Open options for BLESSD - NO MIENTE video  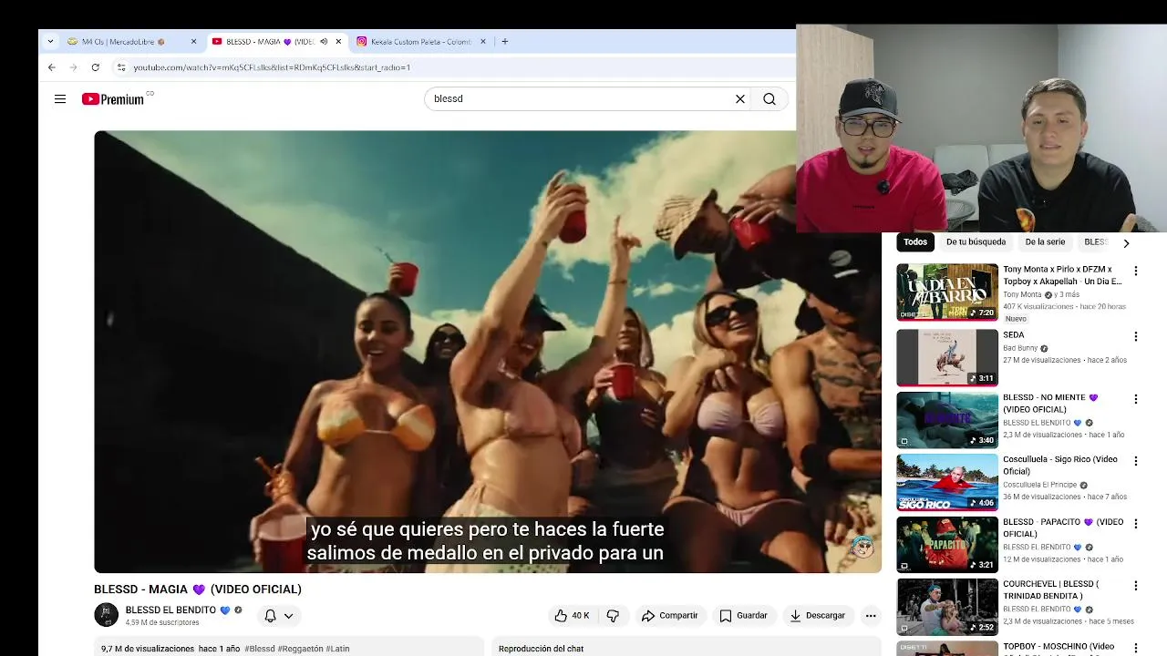[1136, 399]
